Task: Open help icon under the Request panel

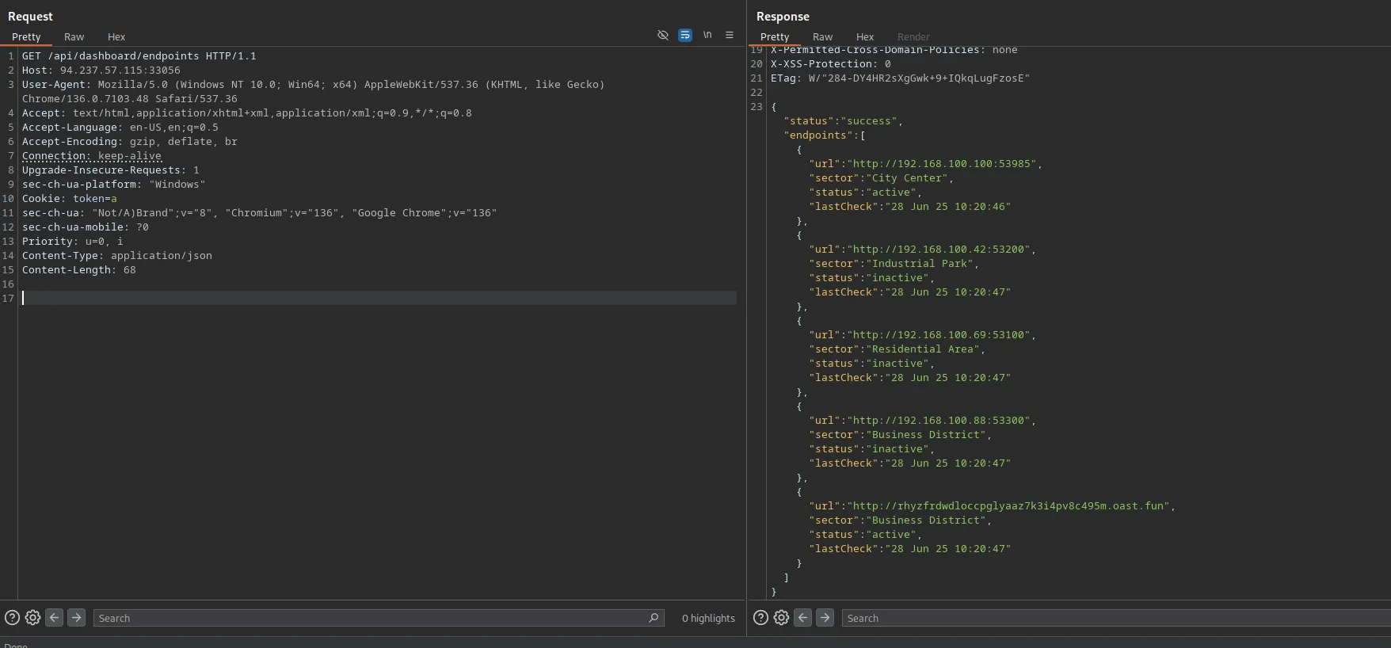Action: [12, 618]
